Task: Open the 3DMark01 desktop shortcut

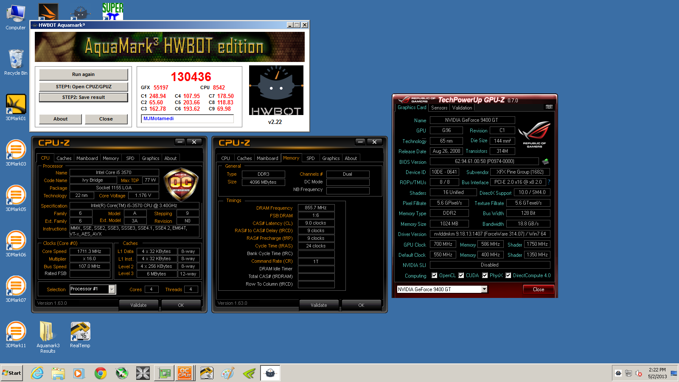Action: point(16,107)
